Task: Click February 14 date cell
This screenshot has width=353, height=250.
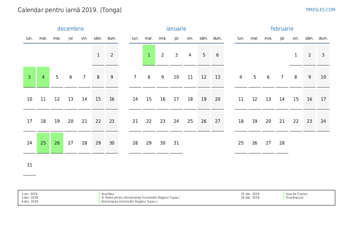Action: [282, 99]
